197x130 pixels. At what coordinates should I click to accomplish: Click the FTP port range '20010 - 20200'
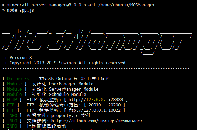[x=105, y=105]
